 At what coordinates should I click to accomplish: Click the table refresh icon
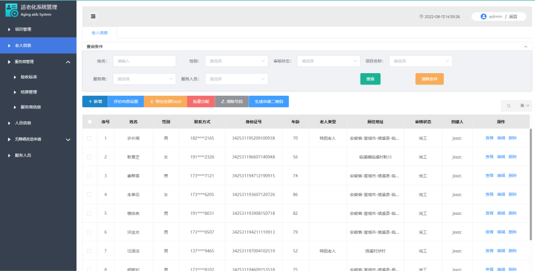(508, 105)
